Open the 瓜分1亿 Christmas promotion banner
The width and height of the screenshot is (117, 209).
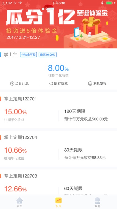coord(58,24)
